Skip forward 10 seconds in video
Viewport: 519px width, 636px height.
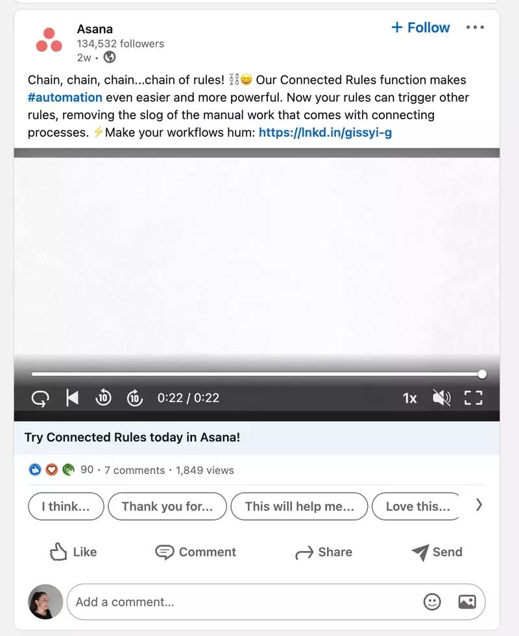(x=135, y=398)
